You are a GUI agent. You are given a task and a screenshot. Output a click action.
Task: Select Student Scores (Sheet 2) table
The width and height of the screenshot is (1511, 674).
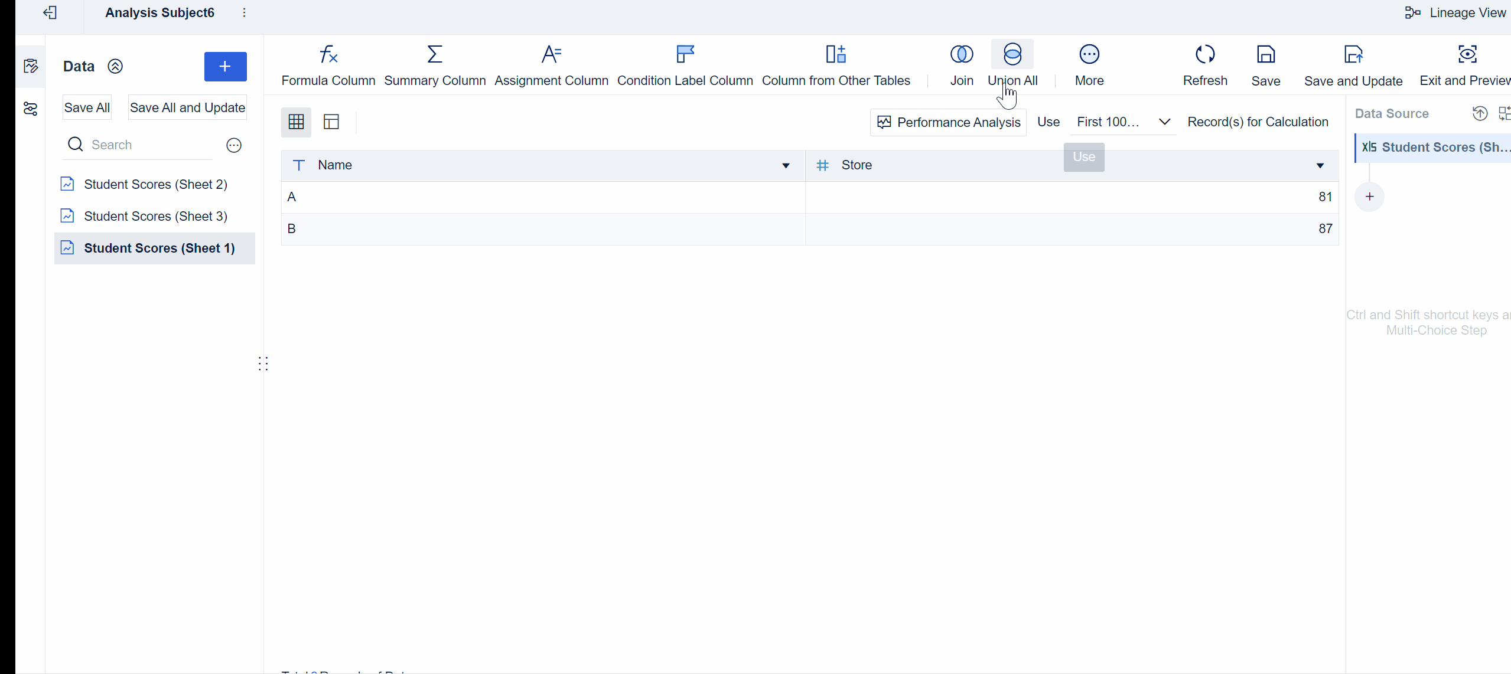point(155,184)
